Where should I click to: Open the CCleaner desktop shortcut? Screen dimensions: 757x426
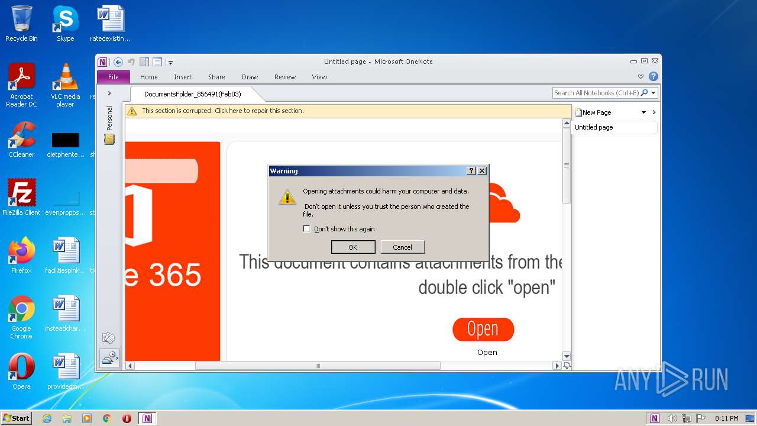[x=21, y=140]
